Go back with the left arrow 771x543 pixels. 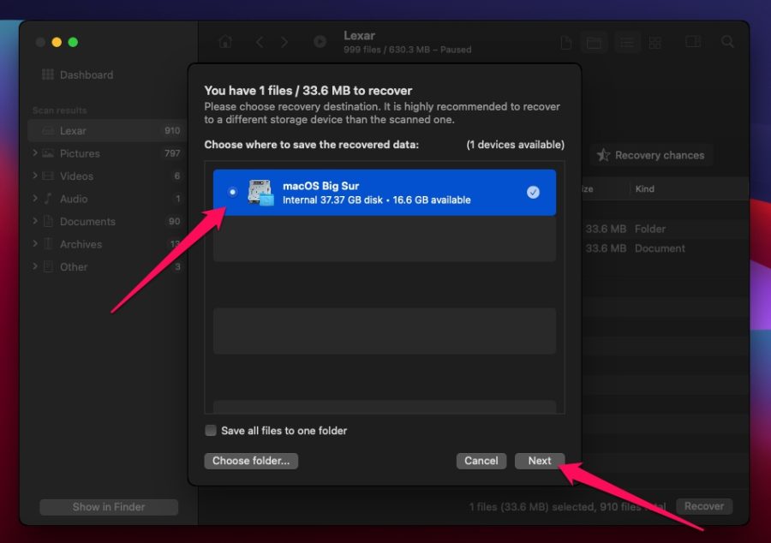coord(260,42)
